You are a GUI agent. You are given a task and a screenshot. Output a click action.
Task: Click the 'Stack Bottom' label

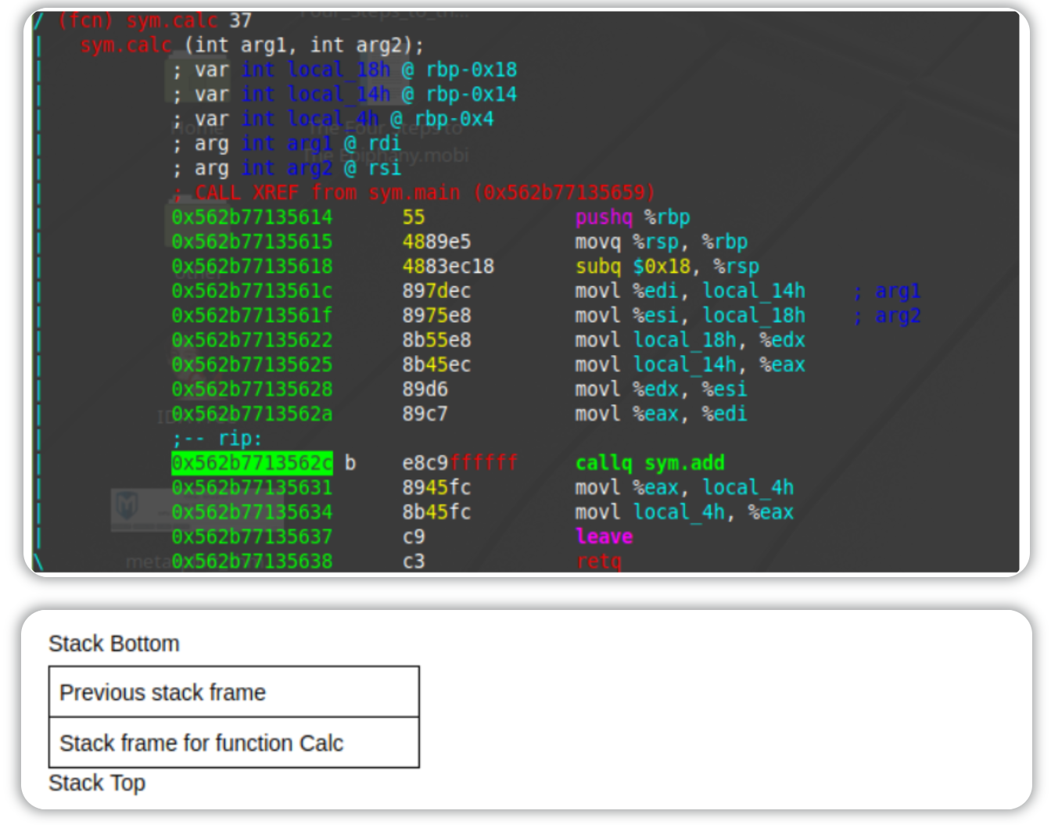[x=114, y=644]
